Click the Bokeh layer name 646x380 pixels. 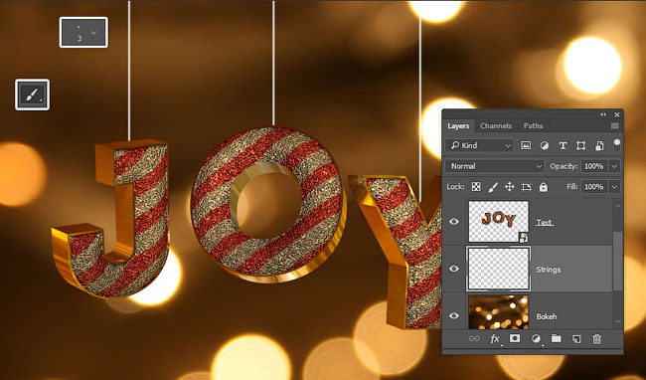tap(547, 316)
